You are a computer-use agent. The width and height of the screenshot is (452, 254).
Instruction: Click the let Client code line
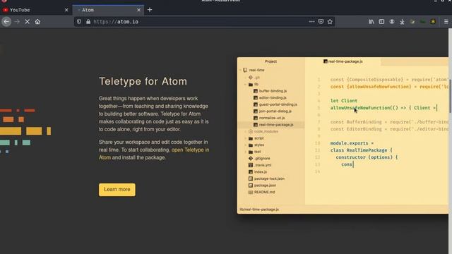pos(344,101)
